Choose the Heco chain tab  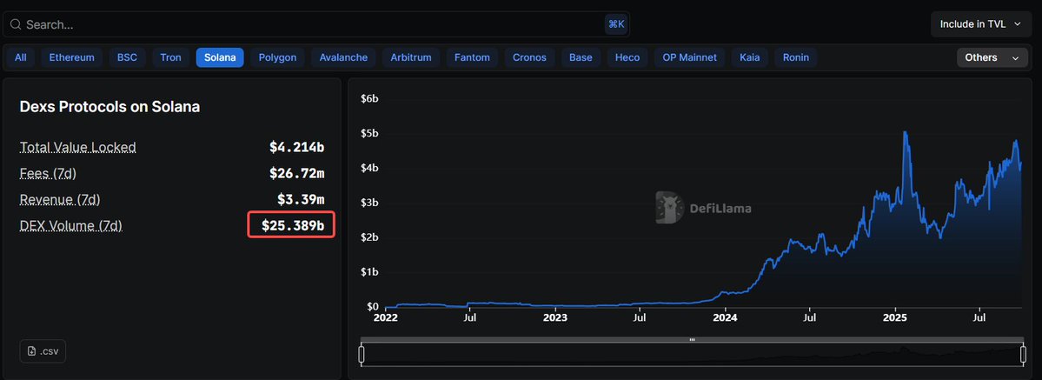(627, 57)
